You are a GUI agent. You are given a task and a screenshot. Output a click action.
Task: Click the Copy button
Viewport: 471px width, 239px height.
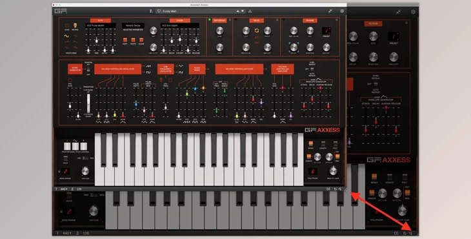(125, 40)
